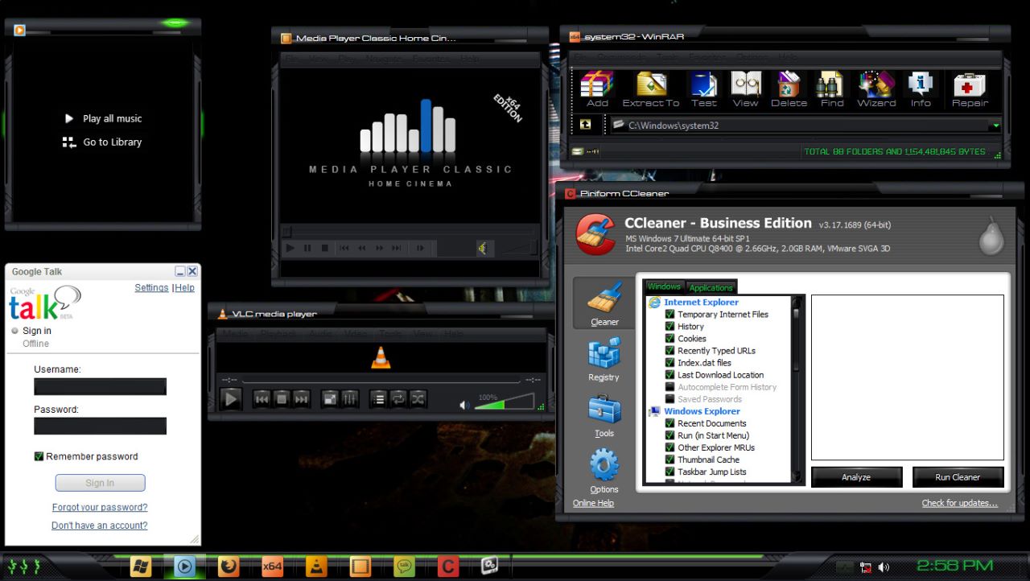Open the Registry section in CCleaner
Screen dimensions: 1030x581
[604, 359]
